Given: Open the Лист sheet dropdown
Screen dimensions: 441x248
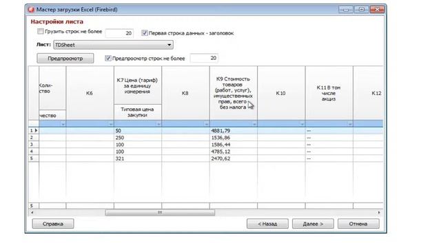Looking at the screenshot, I should (169, 45).
